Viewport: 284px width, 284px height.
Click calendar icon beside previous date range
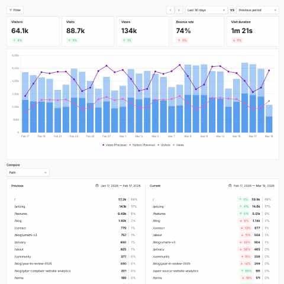[x=97, y=186]
